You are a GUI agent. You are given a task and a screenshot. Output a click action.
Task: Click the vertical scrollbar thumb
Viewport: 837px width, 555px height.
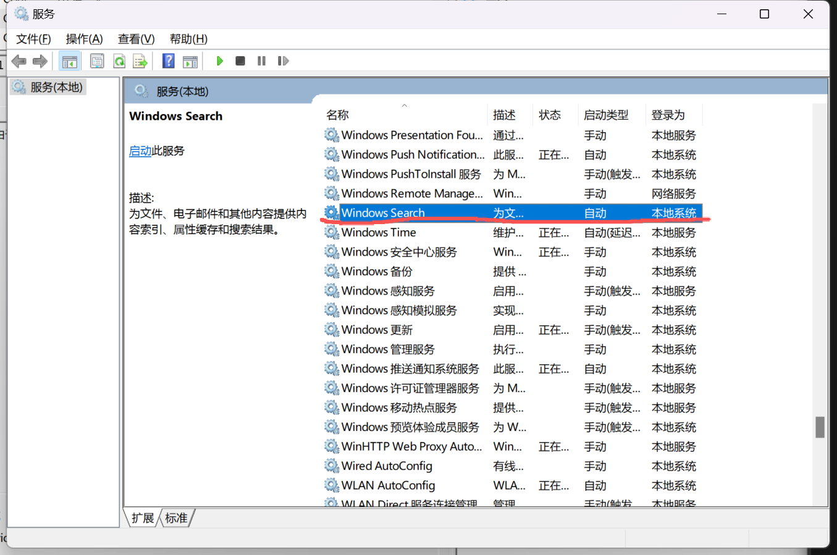tap(822, 426)
